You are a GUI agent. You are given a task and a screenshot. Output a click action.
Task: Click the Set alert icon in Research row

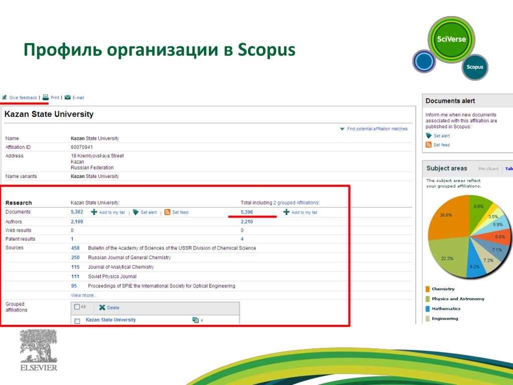tap(136, 212)
